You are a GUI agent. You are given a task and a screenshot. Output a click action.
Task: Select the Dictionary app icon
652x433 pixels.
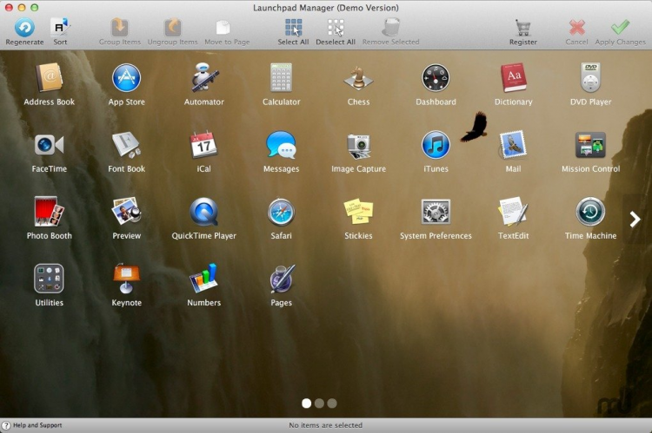(x=513, y=77)
